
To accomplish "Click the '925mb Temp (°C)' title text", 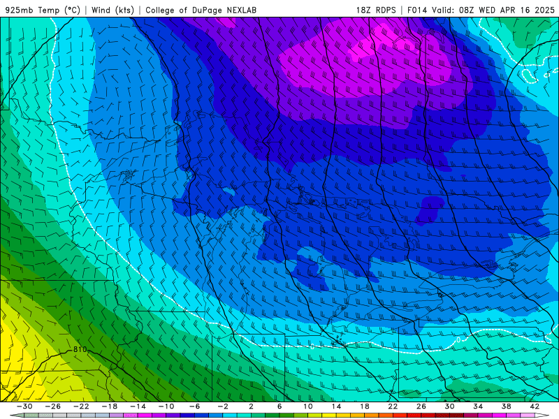I will (43, 10).
